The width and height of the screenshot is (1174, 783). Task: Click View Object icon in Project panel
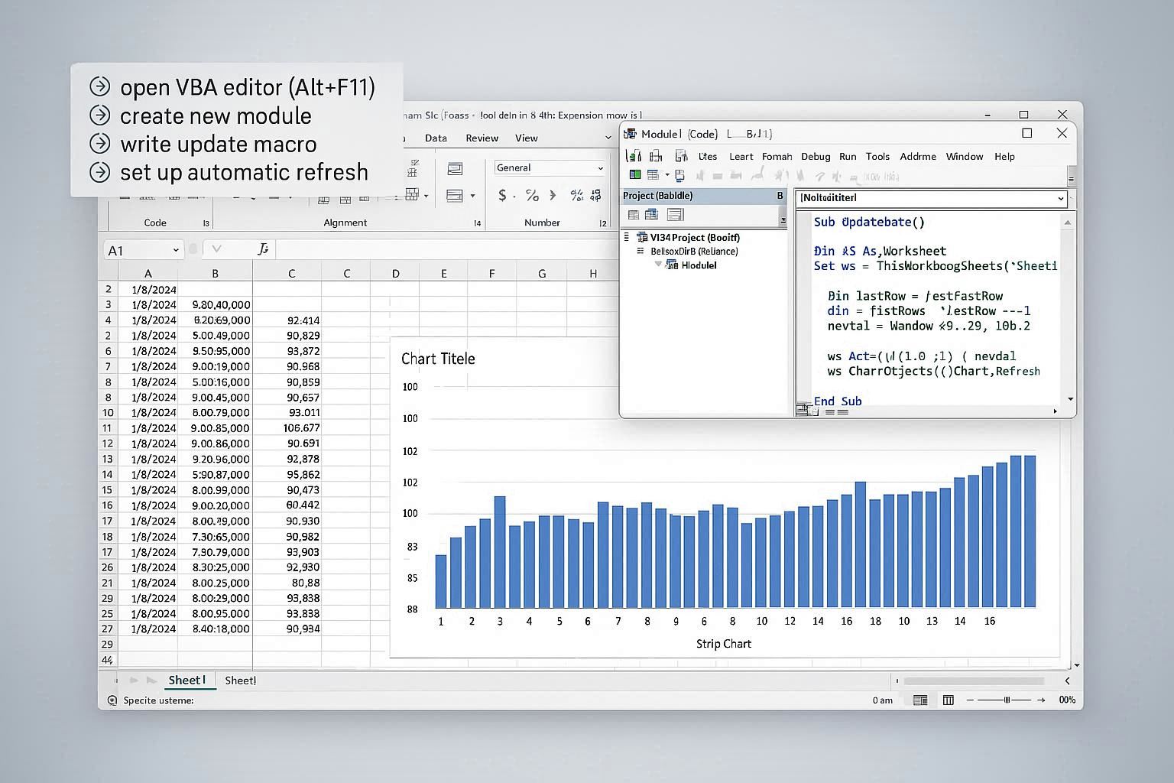tap(652, 215)
